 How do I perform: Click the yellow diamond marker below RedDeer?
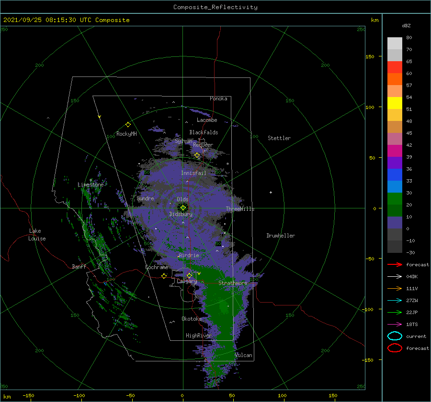(x=197, y=155)
